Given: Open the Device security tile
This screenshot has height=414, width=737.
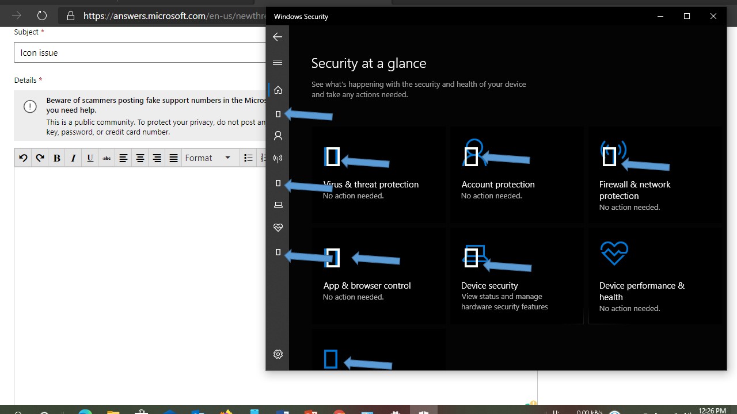Looking at the screenshot, I should click(x=516, y=276).
